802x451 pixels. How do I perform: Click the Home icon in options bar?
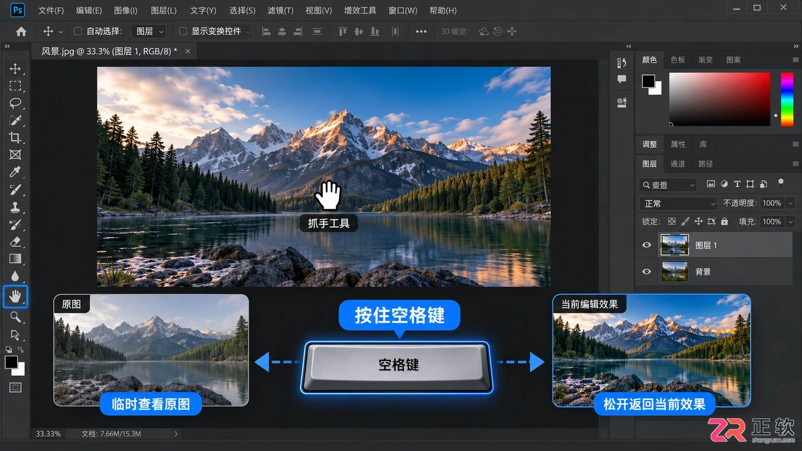[x=21, y=32]
